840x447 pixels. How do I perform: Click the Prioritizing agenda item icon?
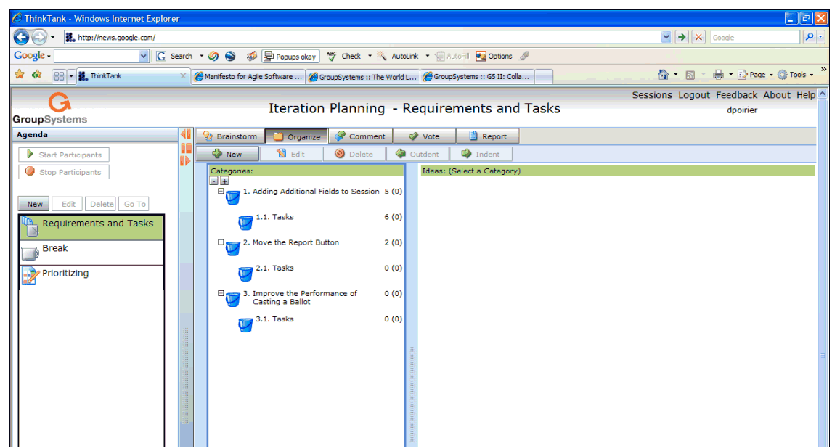tap(30, 276)
